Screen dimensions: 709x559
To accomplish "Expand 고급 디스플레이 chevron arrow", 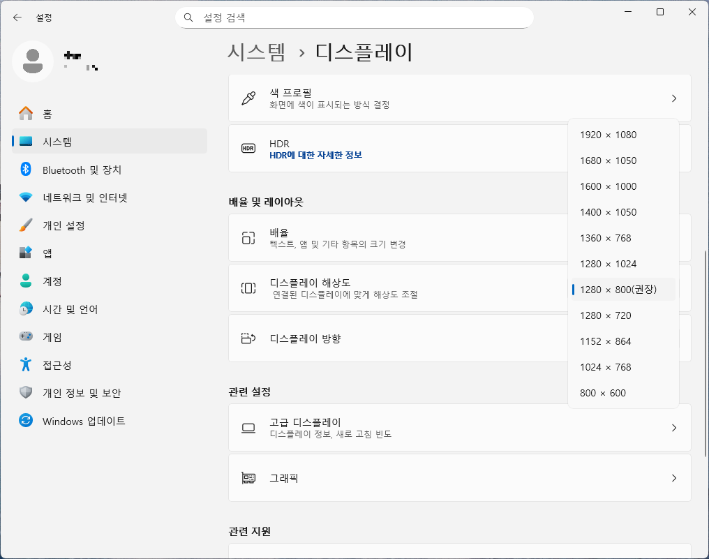I will [x=673, y=428].
